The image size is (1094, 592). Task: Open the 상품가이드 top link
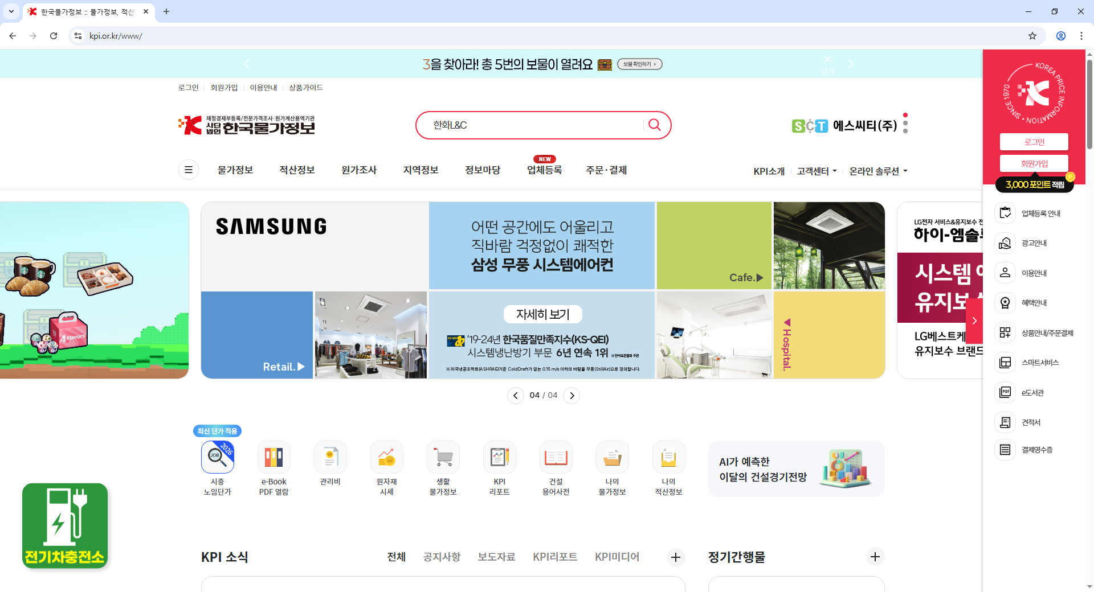pyautogui.click(x=306, y=88)
